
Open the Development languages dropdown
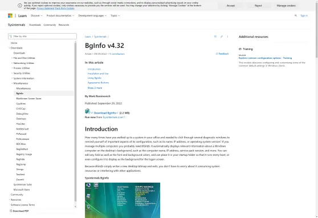click(92, 15)
